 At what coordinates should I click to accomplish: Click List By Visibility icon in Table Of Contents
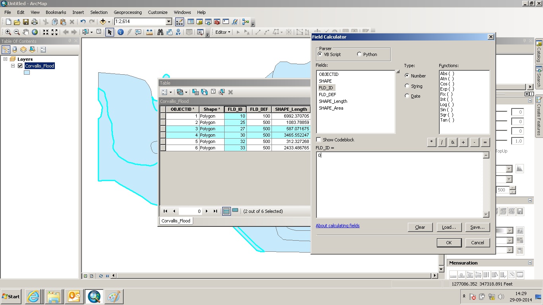tap(23, 50)
